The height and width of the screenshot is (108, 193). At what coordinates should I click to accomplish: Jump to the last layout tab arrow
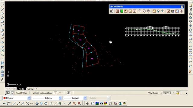pos(15,89)
